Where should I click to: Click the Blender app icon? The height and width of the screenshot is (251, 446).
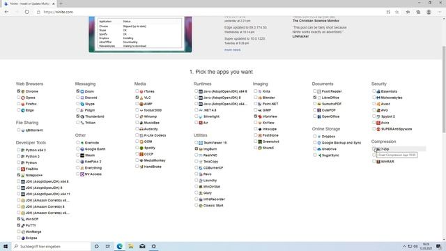point(260,98)
